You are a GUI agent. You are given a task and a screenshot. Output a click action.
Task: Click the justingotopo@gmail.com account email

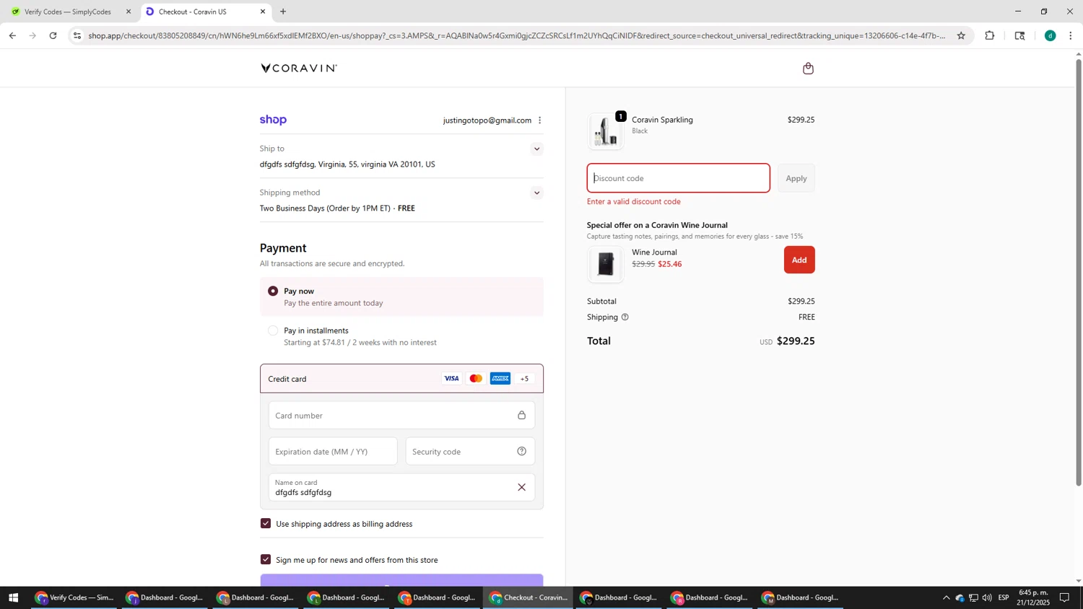tap(487, 121)
